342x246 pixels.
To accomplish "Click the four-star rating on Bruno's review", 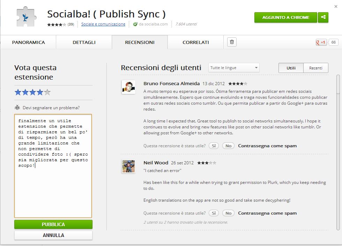I will coord(238,83).
